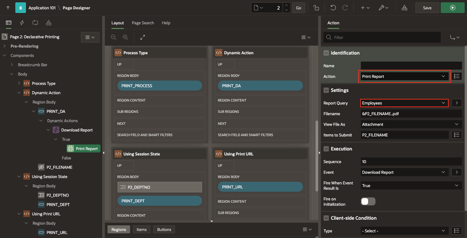The height and width of the screenshot is (238, 467).
Task: Switch to the Items tab at bottom
Action: (141, 229)
